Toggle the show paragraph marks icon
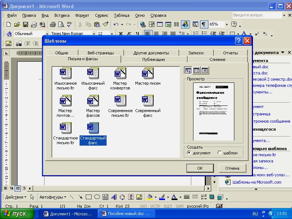292x219 pixels. click(x=204, y=24)
